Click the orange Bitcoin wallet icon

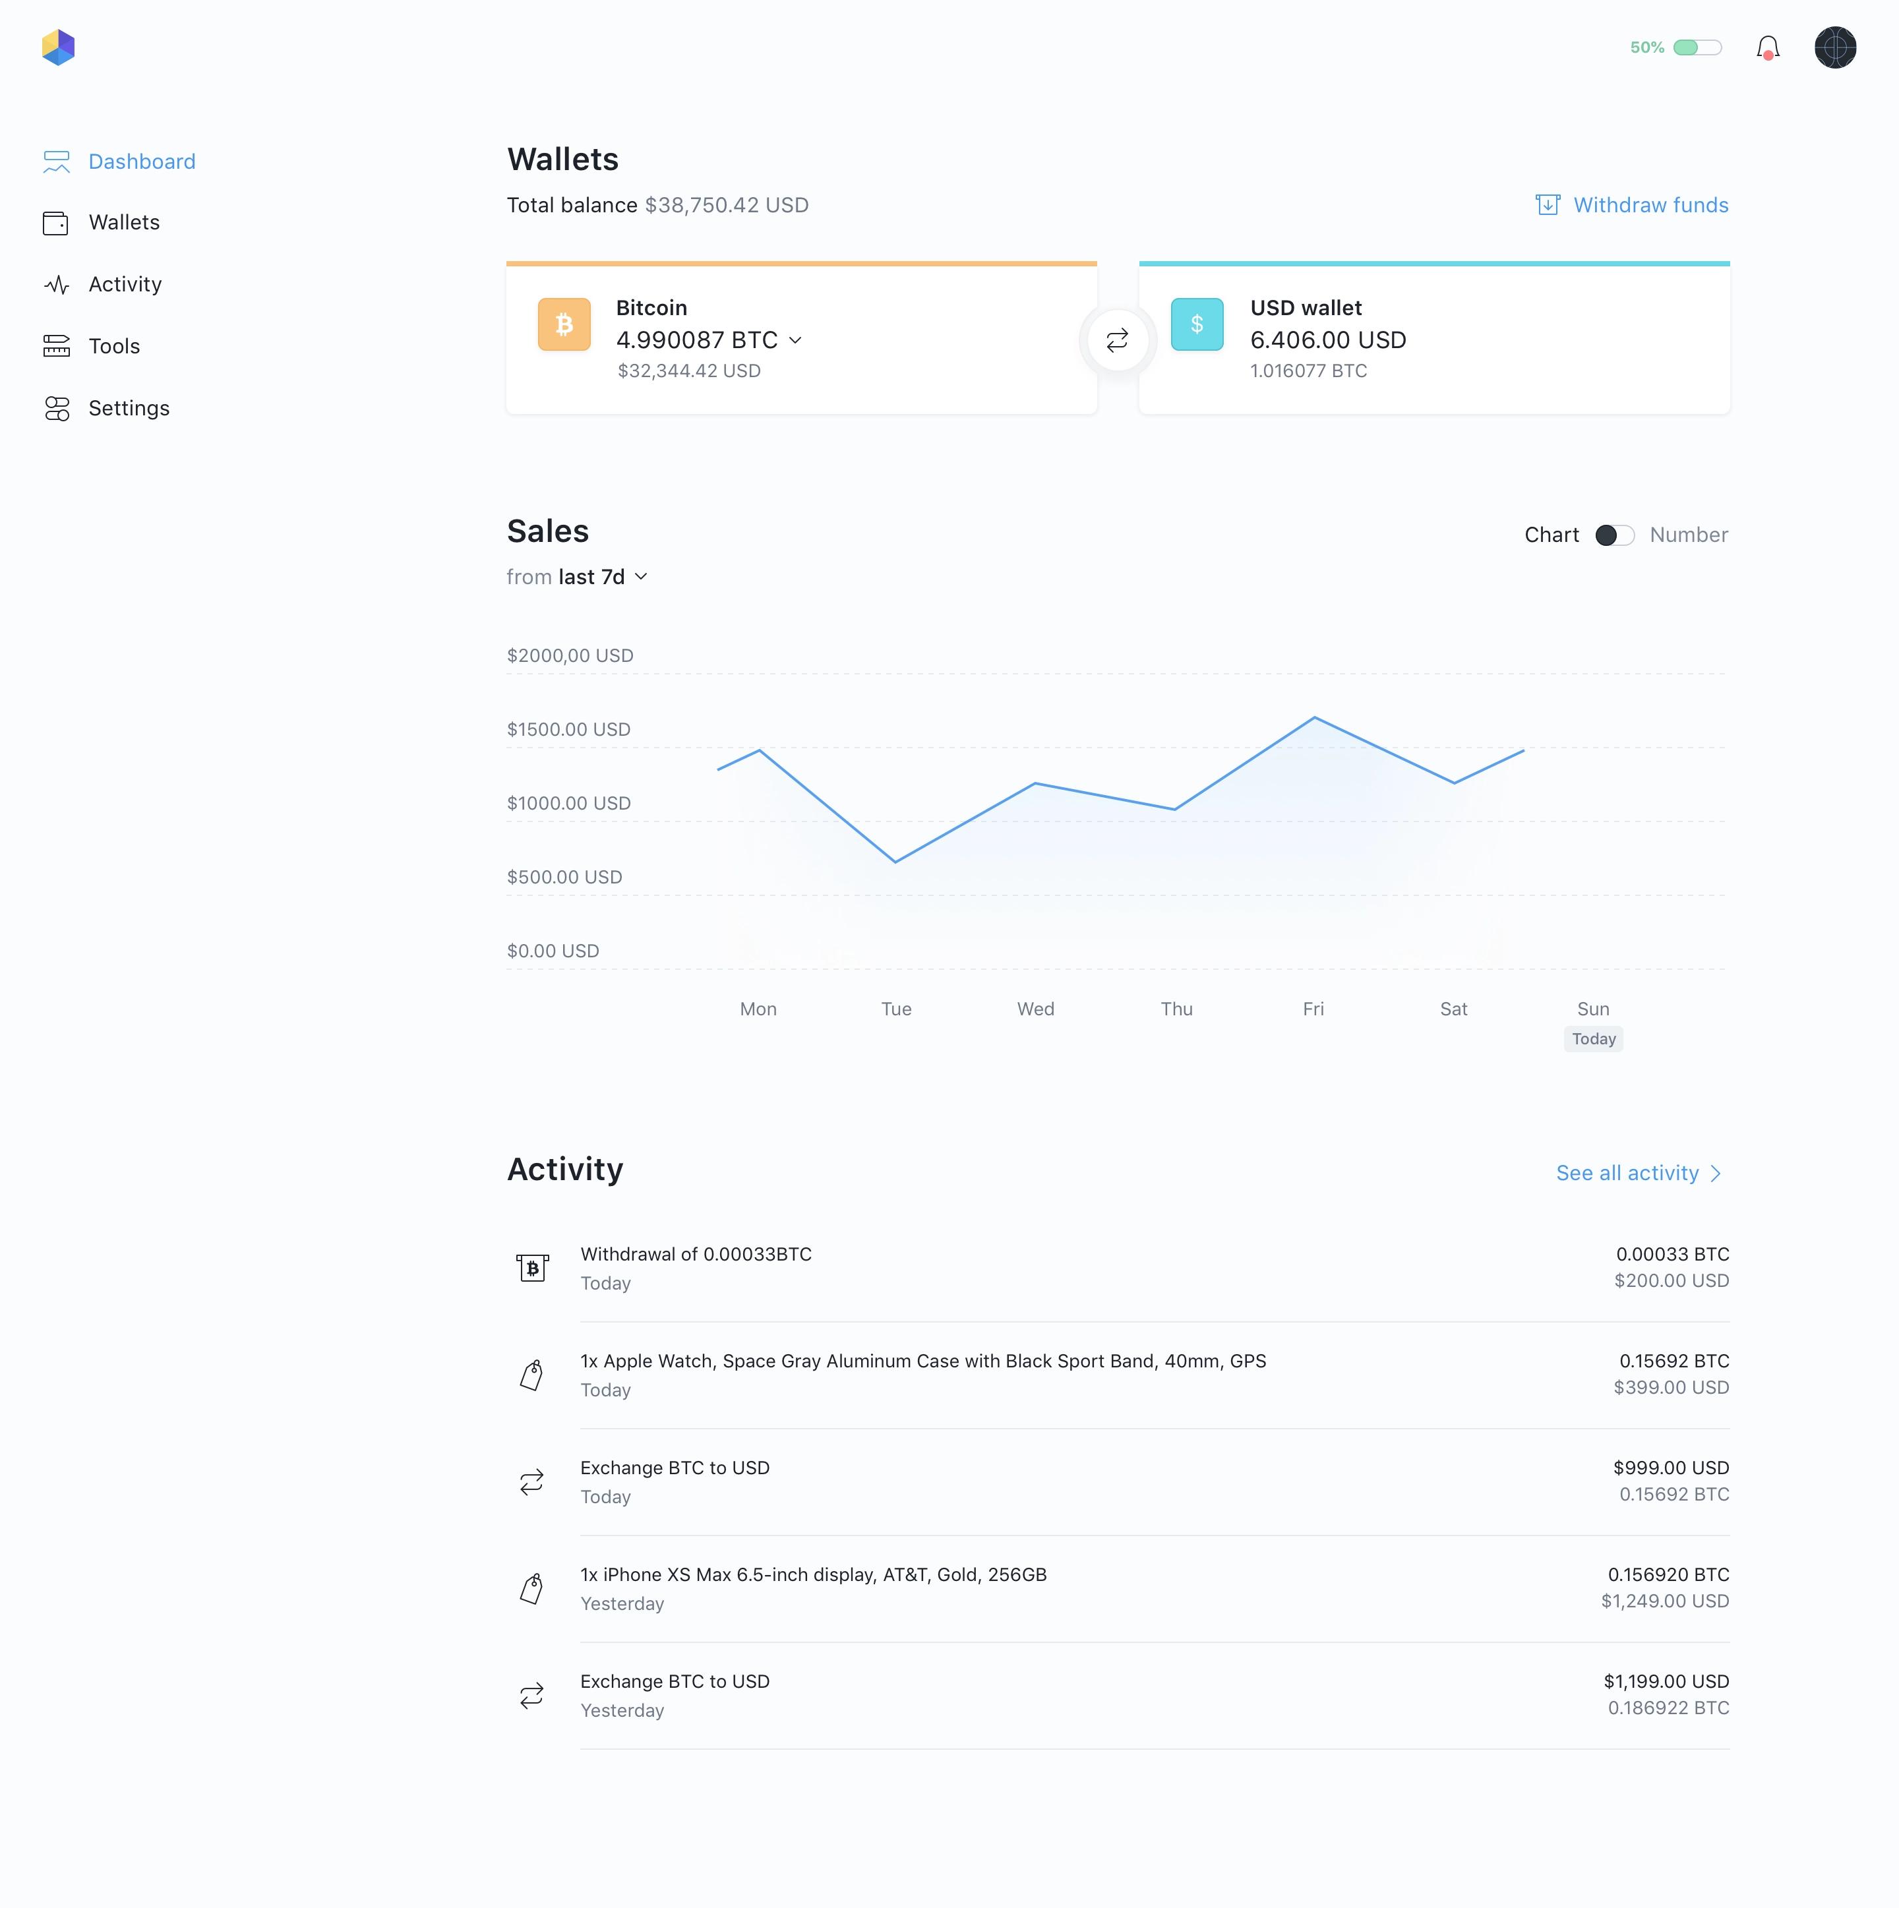pyautogui.click(x=564, y=324)
